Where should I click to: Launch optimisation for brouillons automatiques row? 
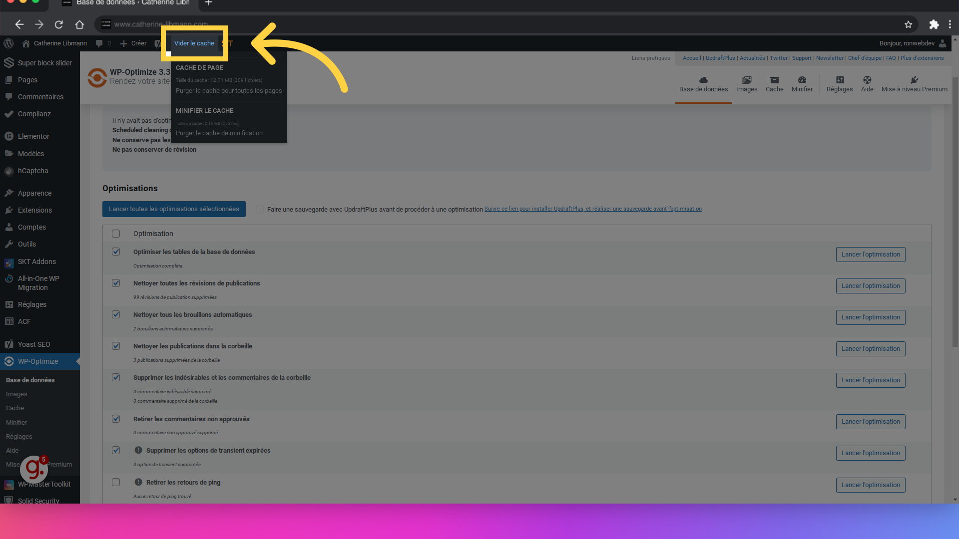click(871, 317)
